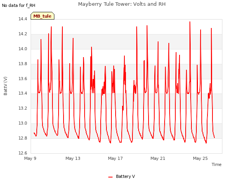Click the 13.4 y-axis tick label
245x184 pixels.
[x=23, y=94]
